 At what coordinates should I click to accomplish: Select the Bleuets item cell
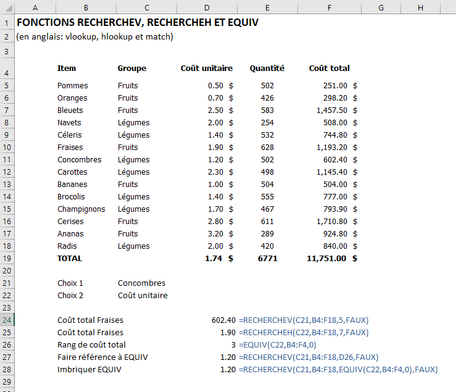pos(70,111)
